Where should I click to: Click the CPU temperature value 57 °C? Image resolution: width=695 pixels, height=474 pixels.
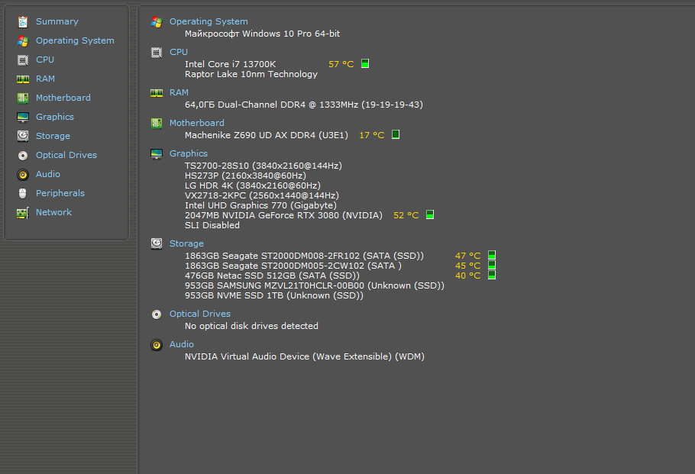(x=341, y=64)
